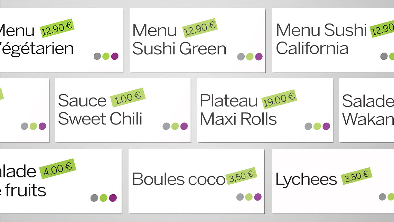Select the 12,90 € price tag on Menu Sushi Green
The image size is (394, 222).
(200, 28)
